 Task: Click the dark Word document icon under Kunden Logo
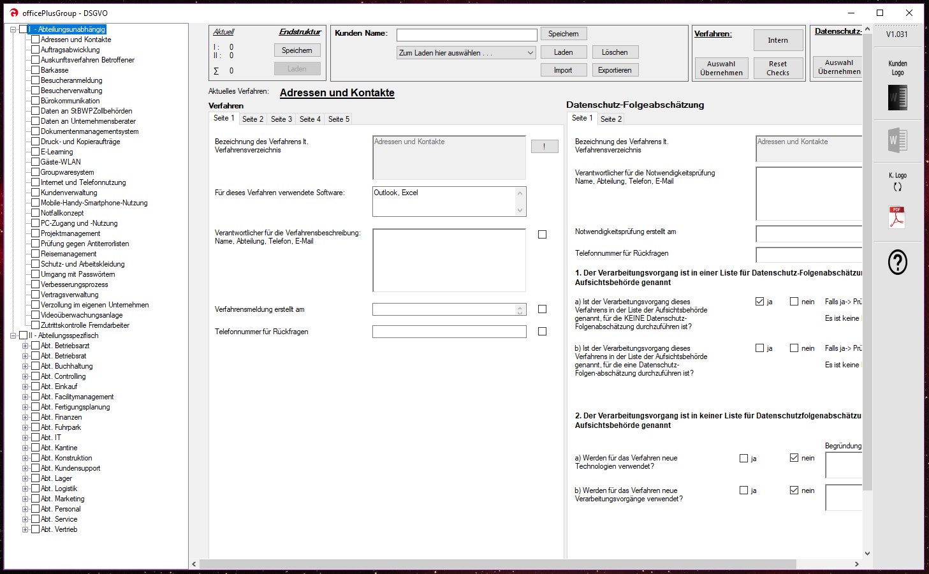click(898, 98)
